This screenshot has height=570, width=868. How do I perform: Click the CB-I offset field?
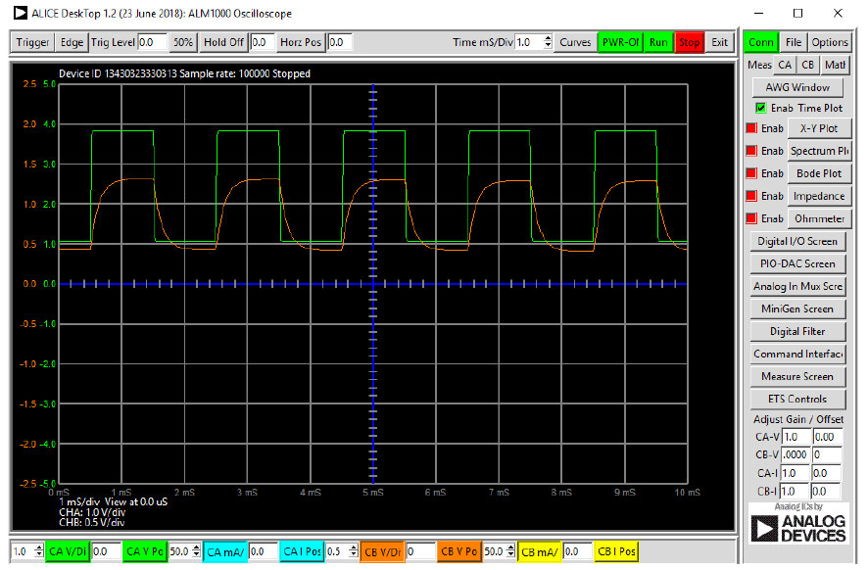click(825, 491)
